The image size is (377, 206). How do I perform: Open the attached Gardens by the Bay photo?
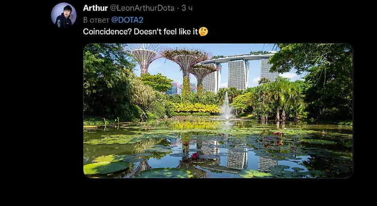(x=218, y=111)
